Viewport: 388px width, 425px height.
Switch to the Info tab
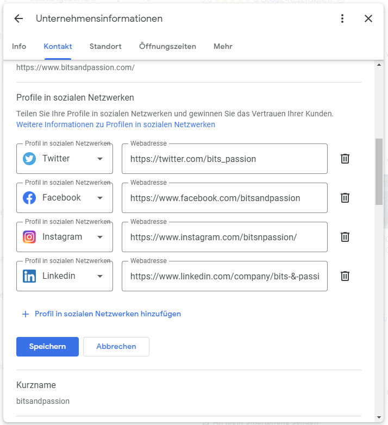[19, 47]
